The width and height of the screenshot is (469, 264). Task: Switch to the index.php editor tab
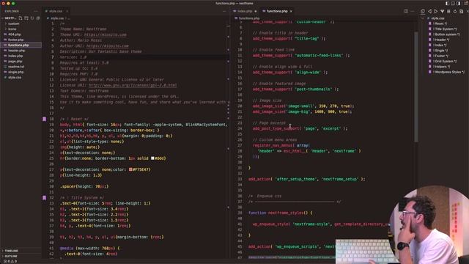click(244, 11)
